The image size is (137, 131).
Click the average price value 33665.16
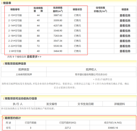pos(113,128)
